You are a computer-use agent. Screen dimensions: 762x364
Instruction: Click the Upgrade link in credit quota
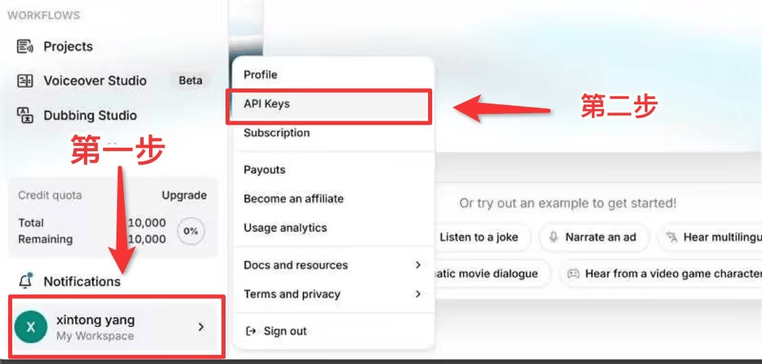pos(184,195)
